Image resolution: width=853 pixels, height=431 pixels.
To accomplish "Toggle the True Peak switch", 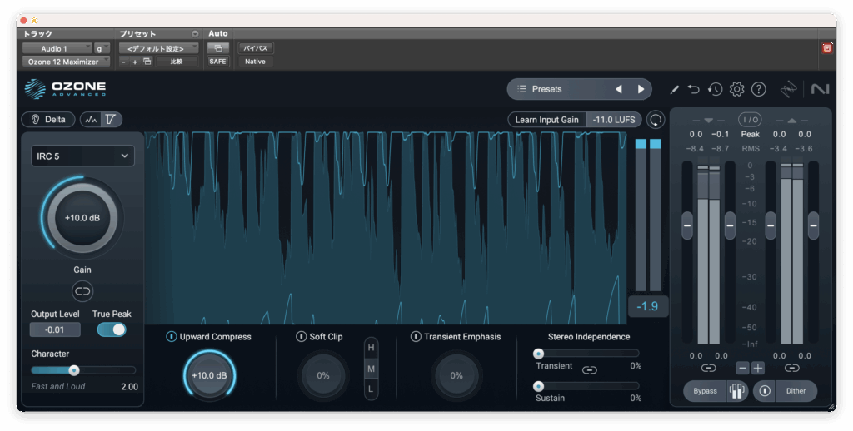I will pos(112,329).
